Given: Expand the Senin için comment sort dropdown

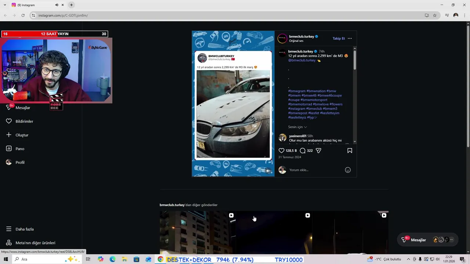Looking at the screenshot, I should click(297, 127).
